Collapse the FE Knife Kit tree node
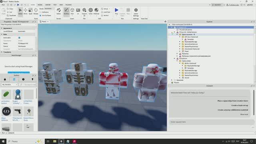256x144 pixels. click(174, 58)
